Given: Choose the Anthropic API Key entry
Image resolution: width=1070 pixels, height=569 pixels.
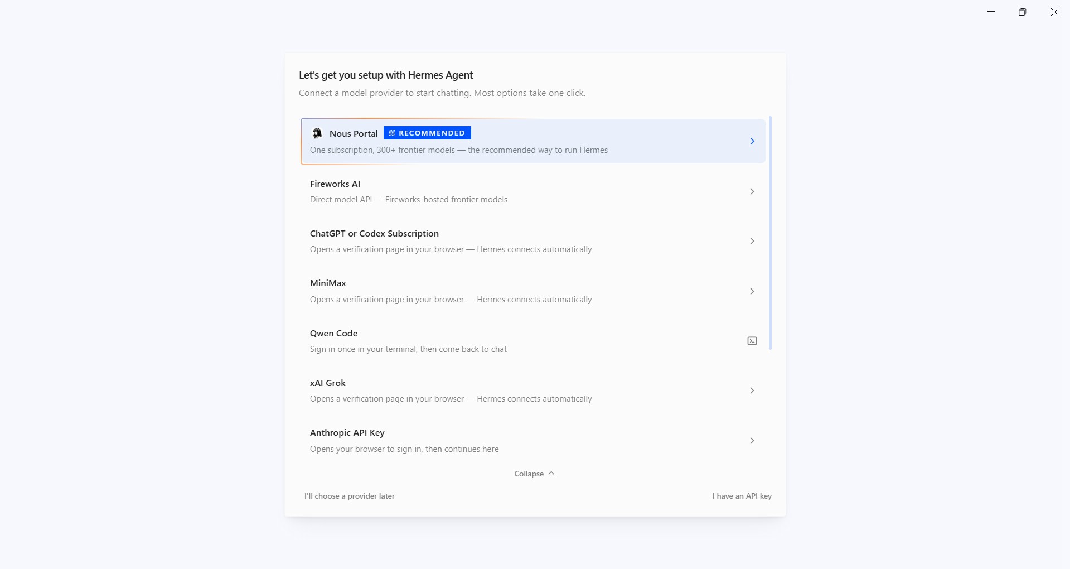Looking at the screenshot, I should coord(533,441).
